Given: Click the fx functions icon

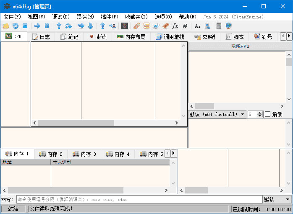Looking at the screenshot, I should (x=175, y=26).
